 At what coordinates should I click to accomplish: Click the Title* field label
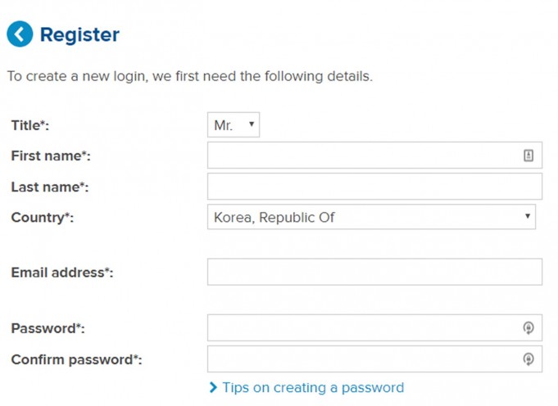(30, 125)
